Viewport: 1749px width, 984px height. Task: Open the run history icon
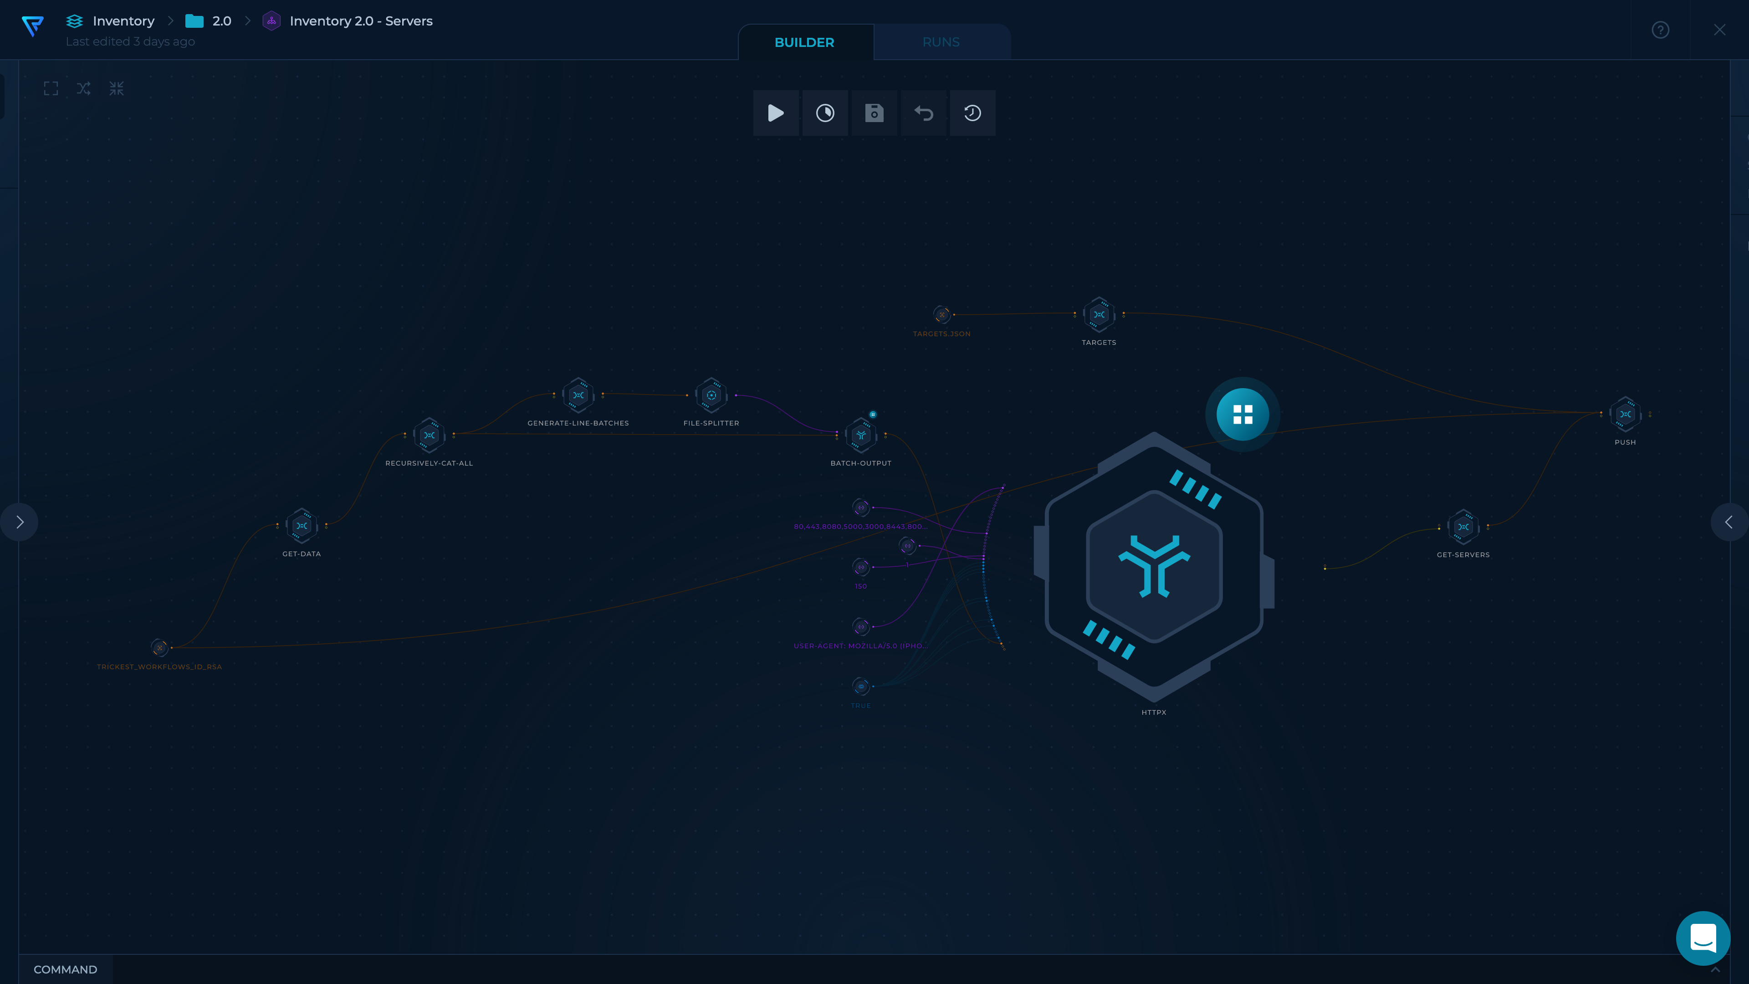coord(972,113)
